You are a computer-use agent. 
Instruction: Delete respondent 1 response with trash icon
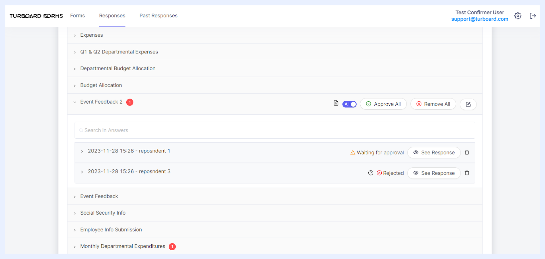point(467,152)
